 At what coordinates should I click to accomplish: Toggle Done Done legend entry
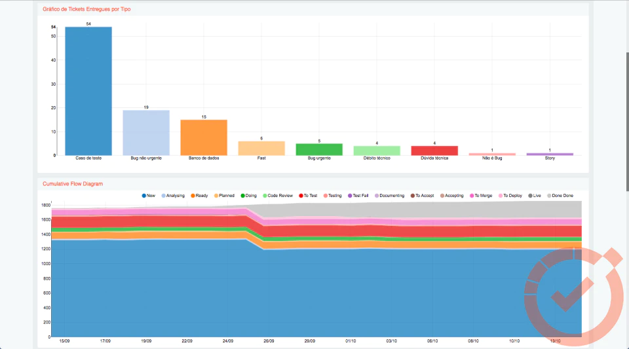click(560, 196)
